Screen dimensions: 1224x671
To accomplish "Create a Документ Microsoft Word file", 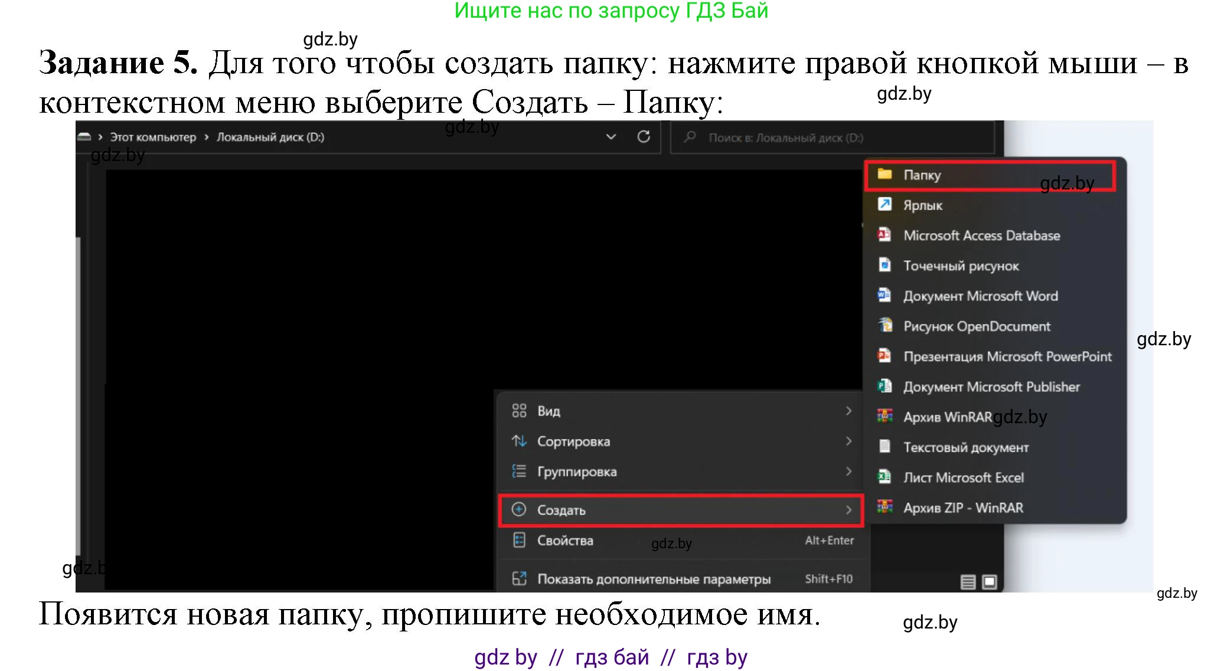I will point(980,296).
